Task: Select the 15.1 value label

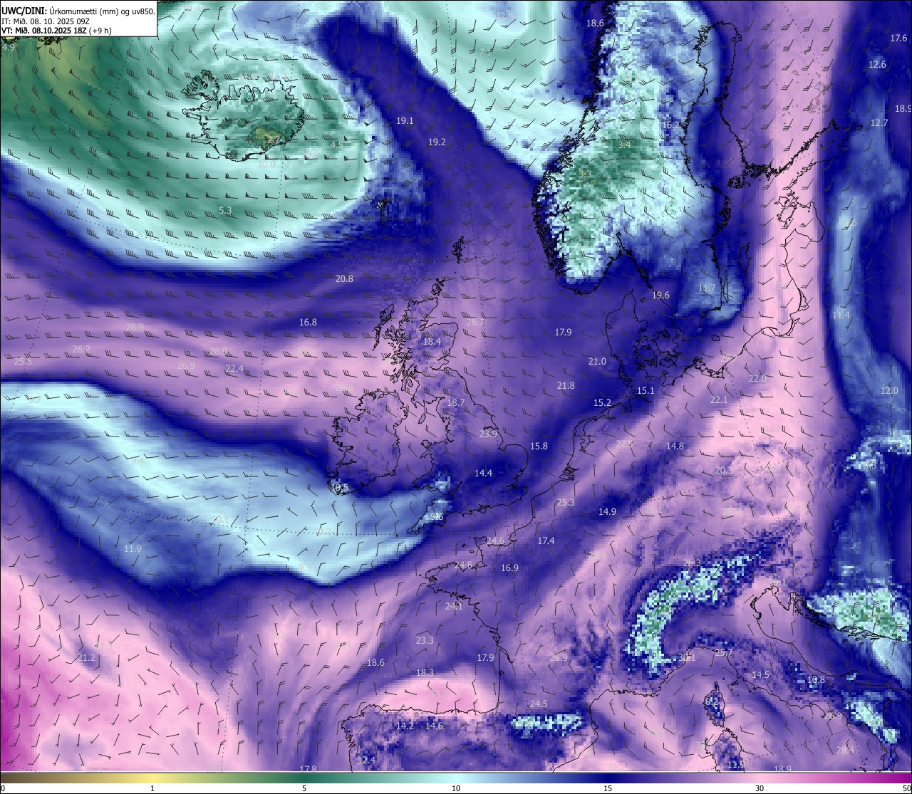Action: [646, 391]
